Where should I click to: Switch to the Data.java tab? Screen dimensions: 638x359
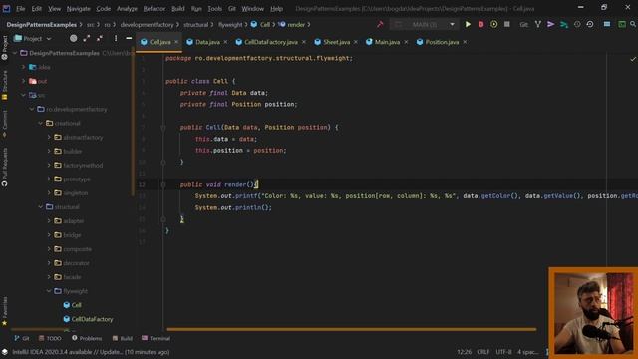[x=207, y=42]
